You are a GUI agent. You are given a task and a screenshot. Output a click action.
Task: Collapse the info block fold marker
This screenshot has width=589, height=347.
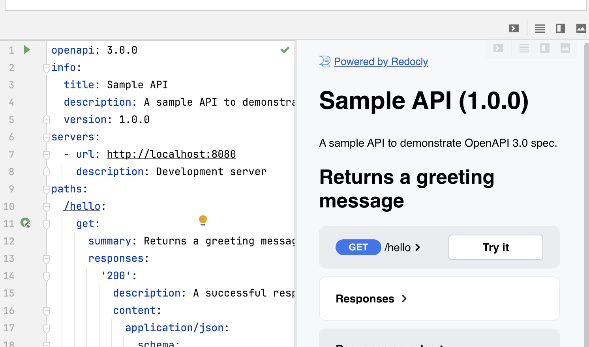[x=47, y=68]
